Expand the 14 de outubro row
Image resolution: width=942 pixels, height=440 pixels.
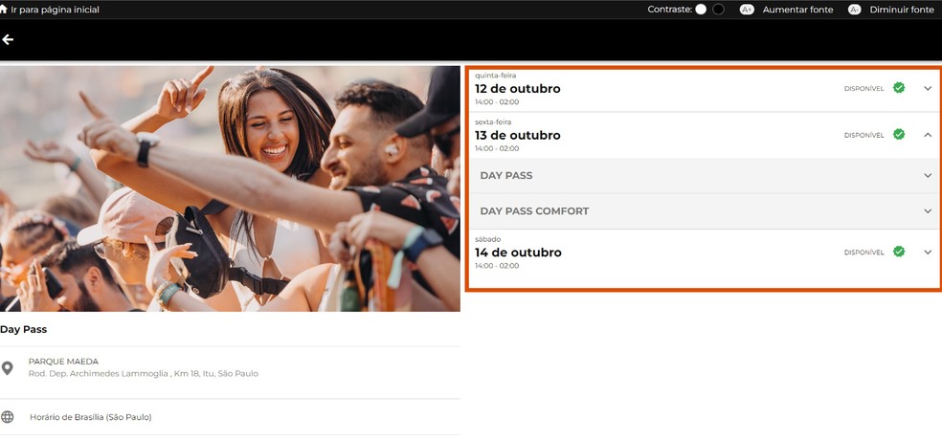(928, 253)
